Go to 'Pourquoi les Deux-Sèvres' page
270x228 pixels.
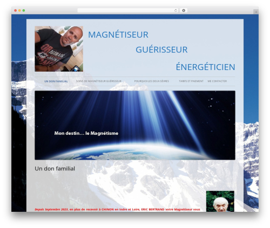click(152, 81)
